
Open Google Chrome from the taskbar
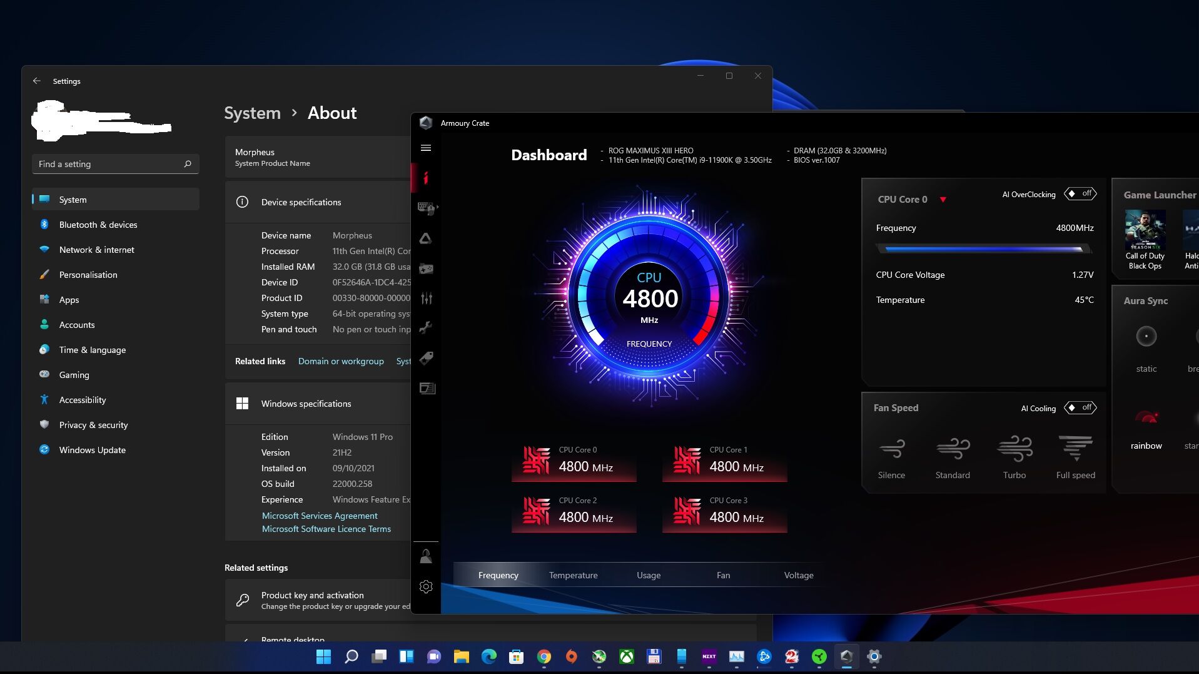(x=544, y=656)
